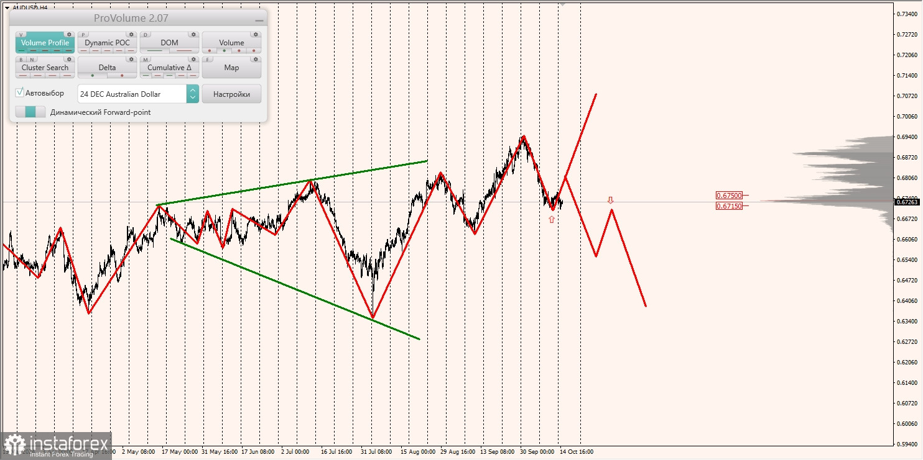
Task: Toggle the Map indicator
Action: coord(231,68)
